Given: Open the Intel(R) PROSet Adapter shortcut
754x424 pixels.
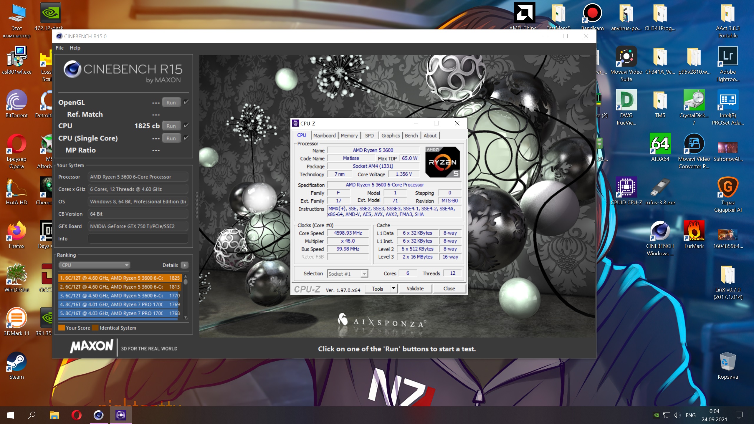Looking at the screenshot, I should coord(728,107).
